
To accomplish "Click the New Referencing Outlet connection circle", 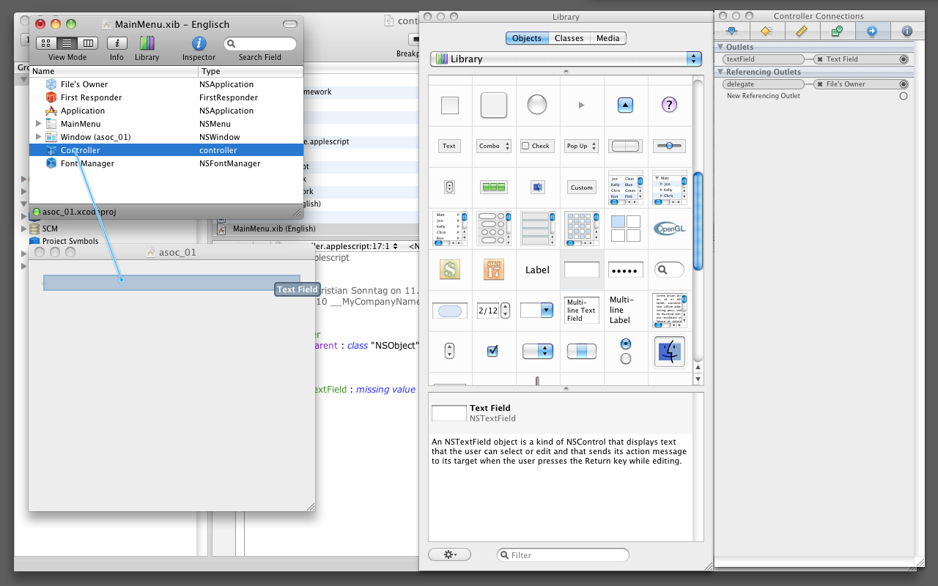I will point(903,96).
